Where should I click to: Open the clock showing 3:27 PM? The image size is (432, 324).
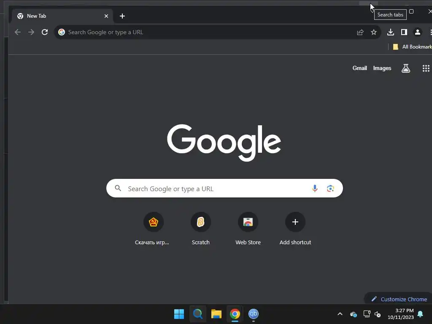[x=401, y=314]
